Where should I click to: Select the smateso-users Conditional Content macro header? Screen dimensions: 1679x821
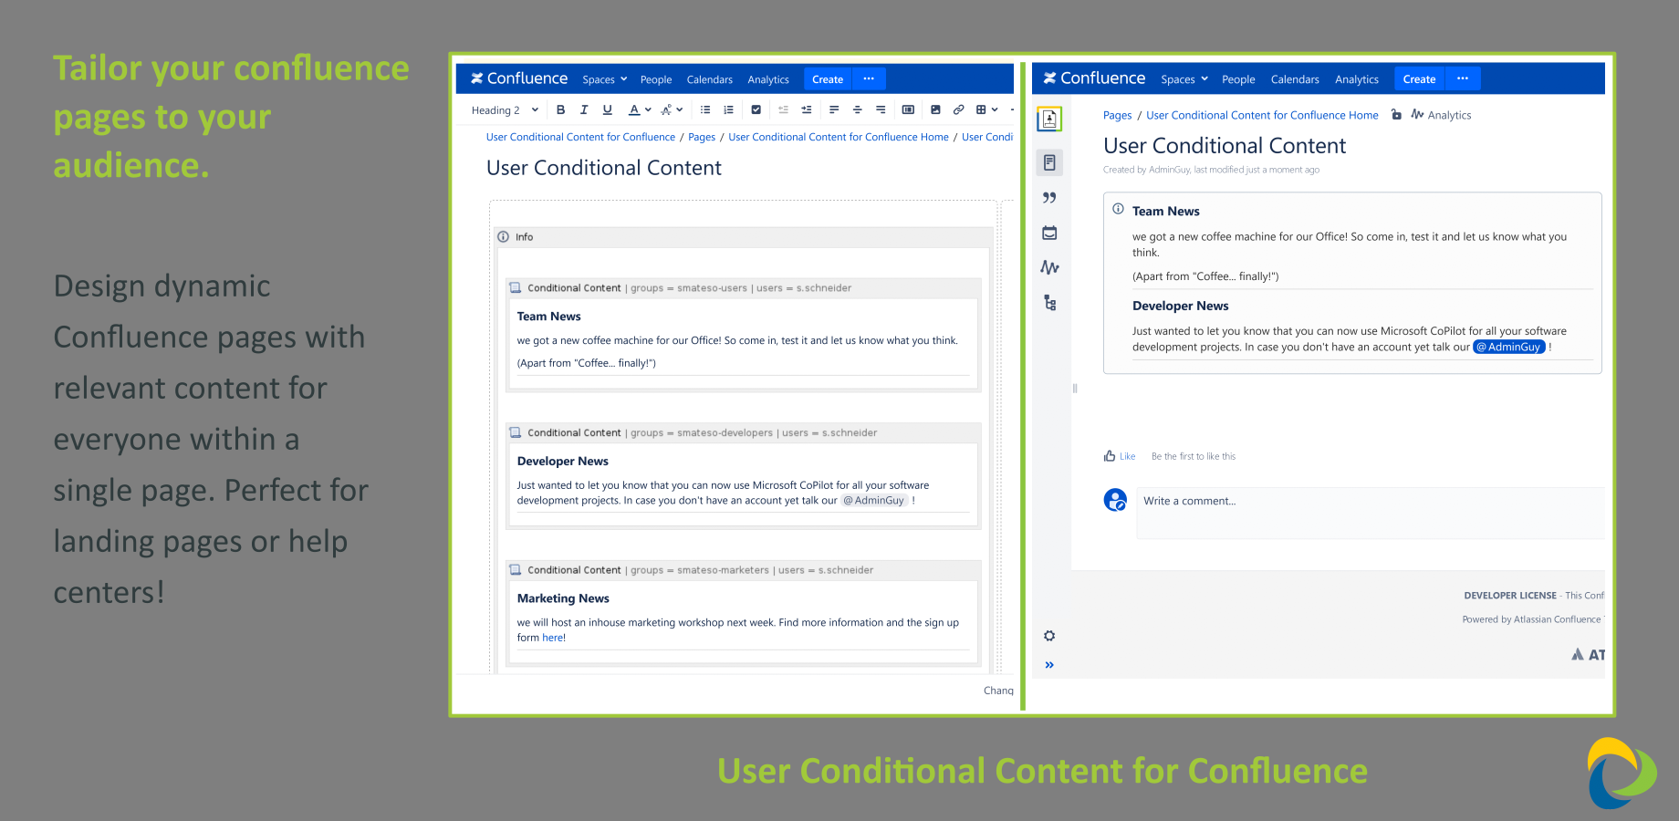coord(743,288)
